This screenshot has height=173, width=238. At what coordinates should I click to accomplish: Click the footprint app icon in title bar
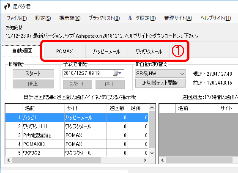point(7,6)
